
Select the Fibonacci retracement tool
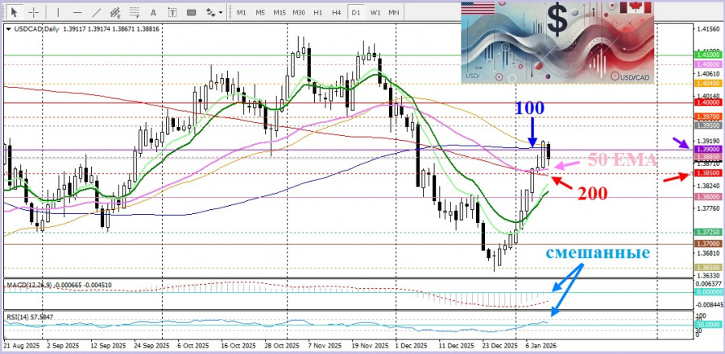coord(135,12)
